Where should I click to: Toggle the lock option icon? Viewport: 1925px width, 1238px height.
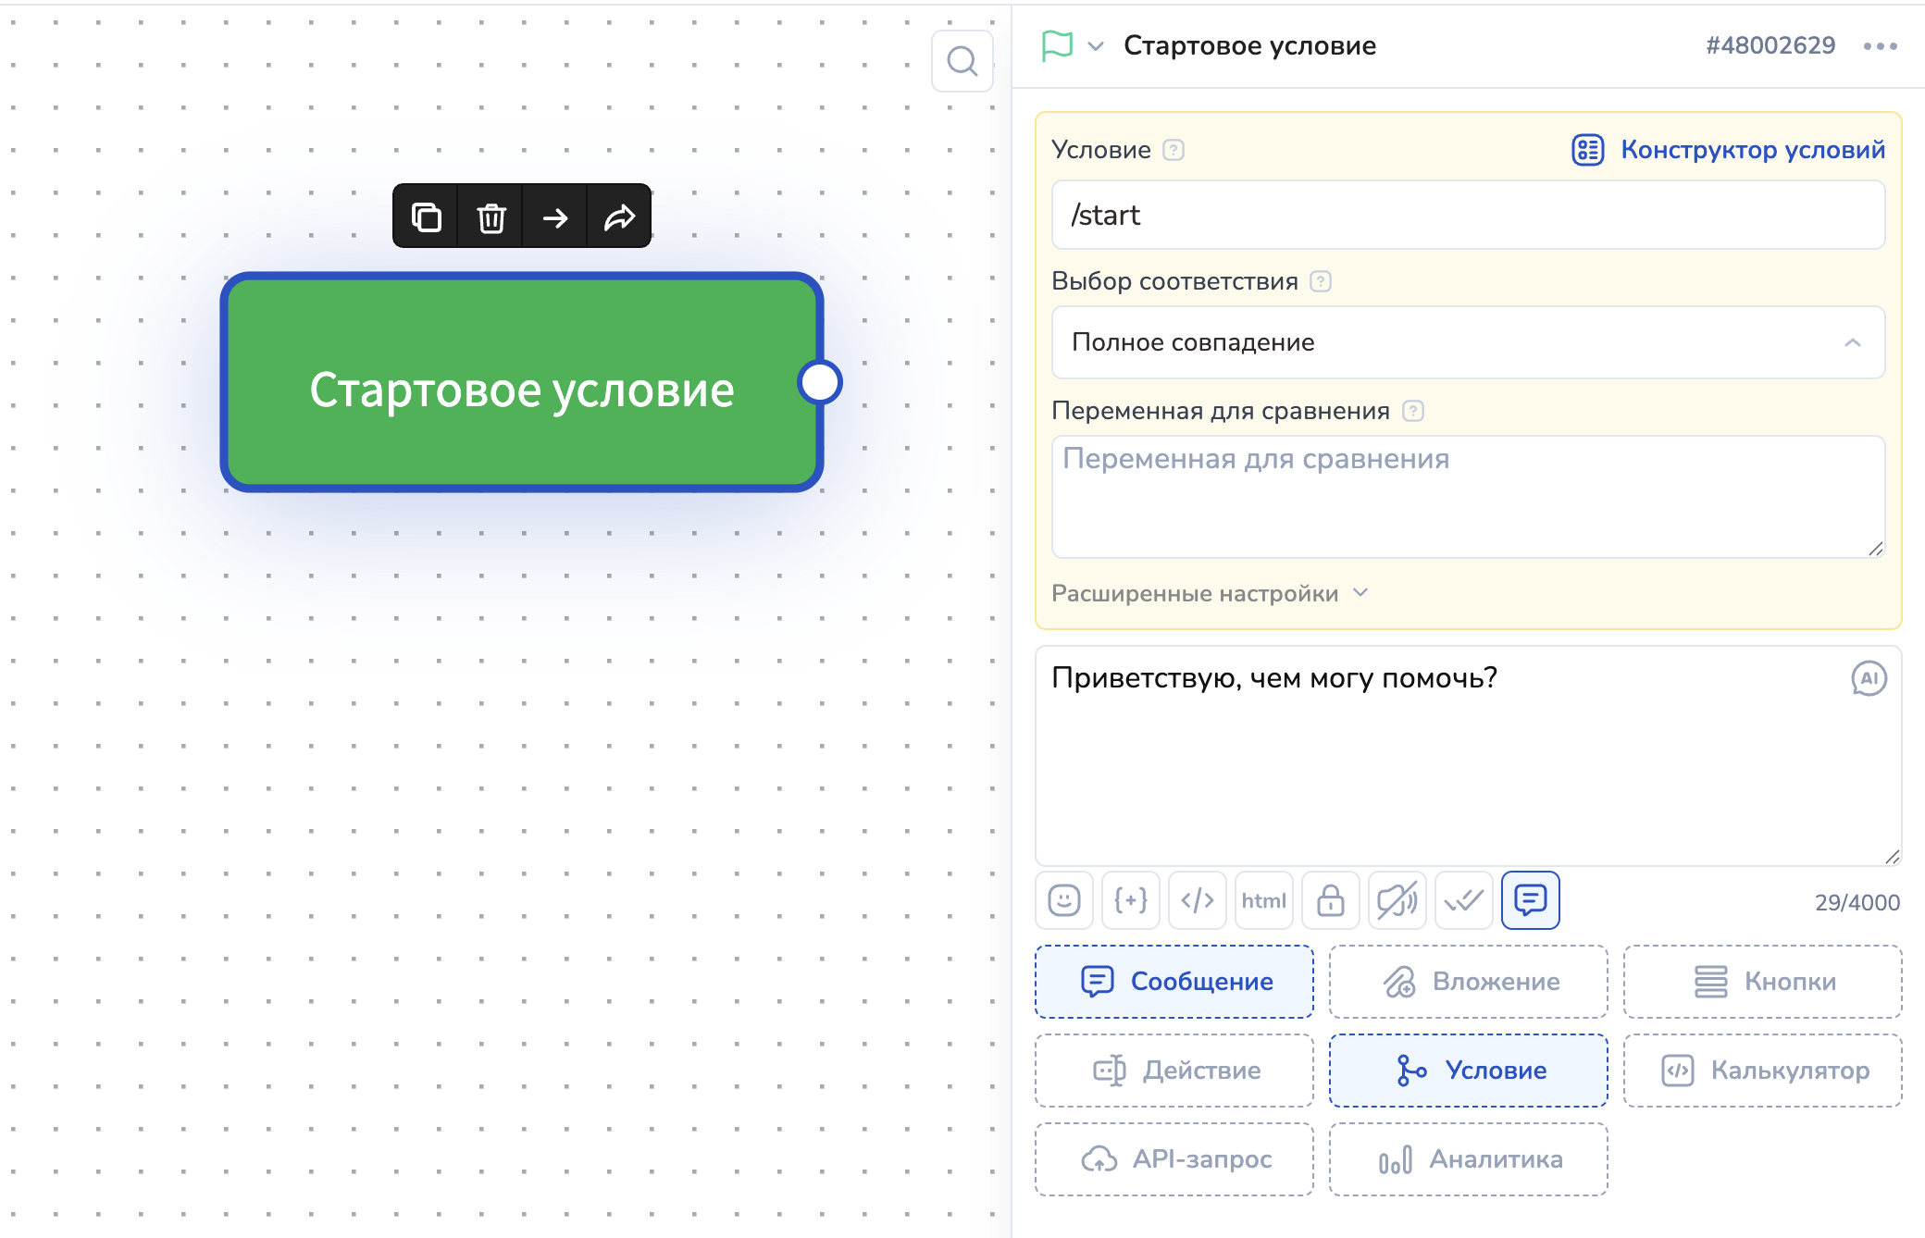pos(1331,900)
